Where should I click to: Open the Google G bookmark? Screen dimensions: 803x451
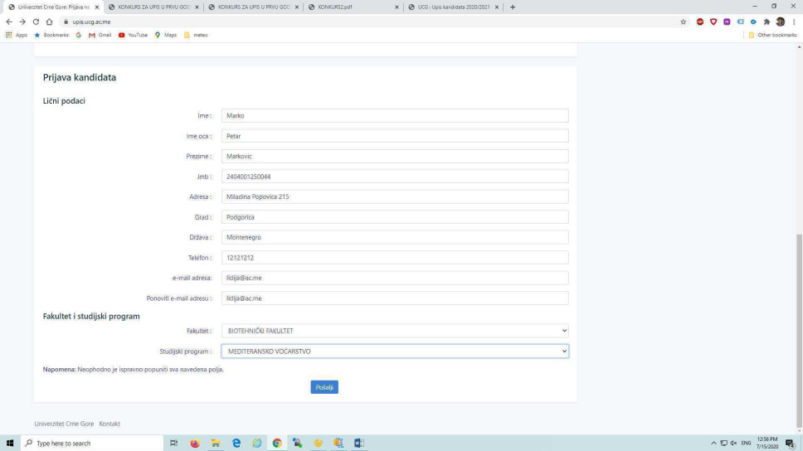tap(78, 36)
